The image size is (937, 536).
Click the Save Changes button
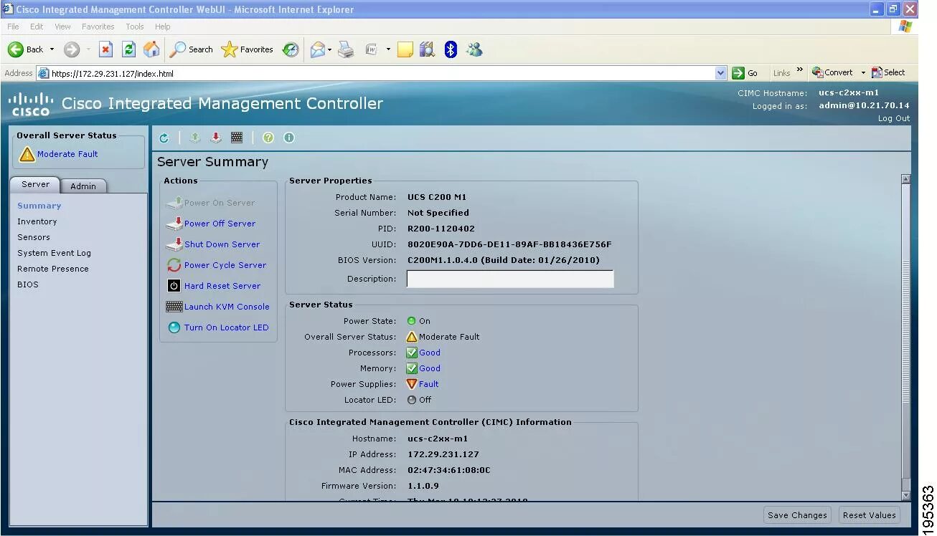(x=798, y=515)
